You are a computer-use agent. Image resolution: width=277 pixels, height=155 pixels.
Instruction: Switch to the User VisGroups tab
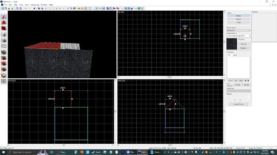point(229,55)
